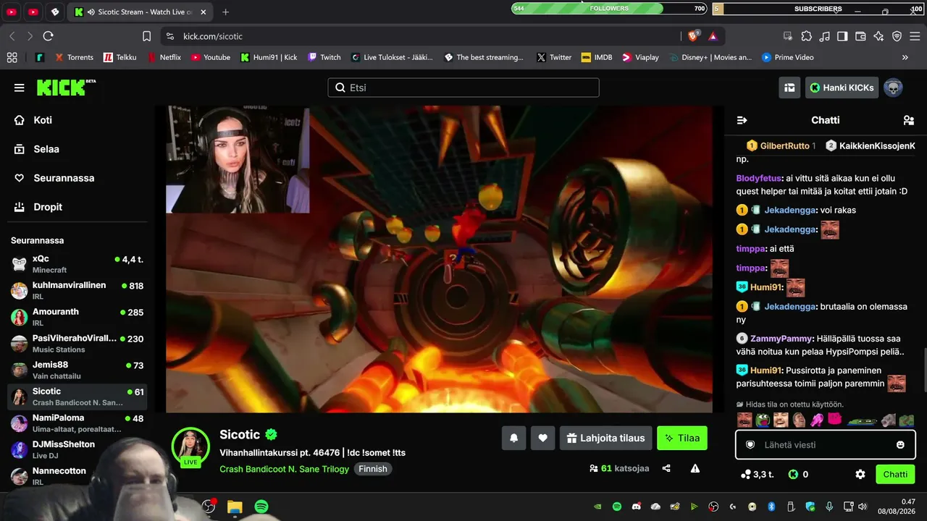Open NamiPaloma channel in sidebar
927x521 pixels.
click(77, 423)
